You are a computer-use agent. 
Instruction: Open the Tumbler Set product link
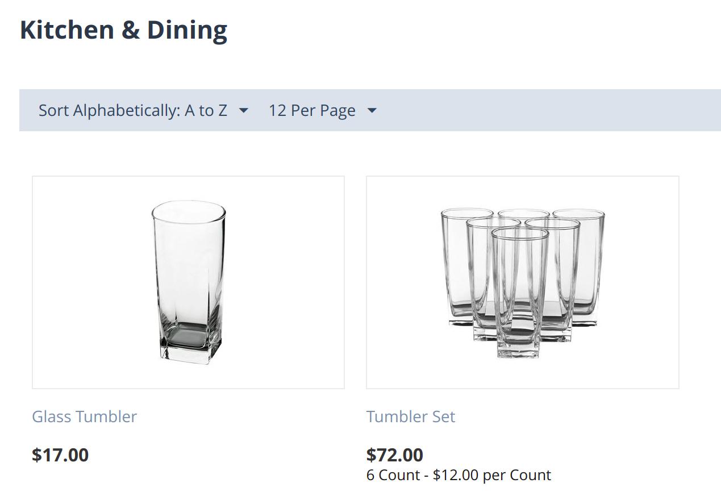tap(411, 416)
